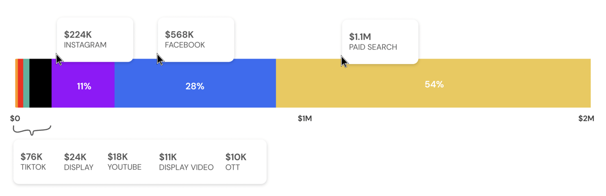Viewport: 606px width, 196px height.
Task: Click the purple Instagram 11% bar segment
Action: (83, 83)
